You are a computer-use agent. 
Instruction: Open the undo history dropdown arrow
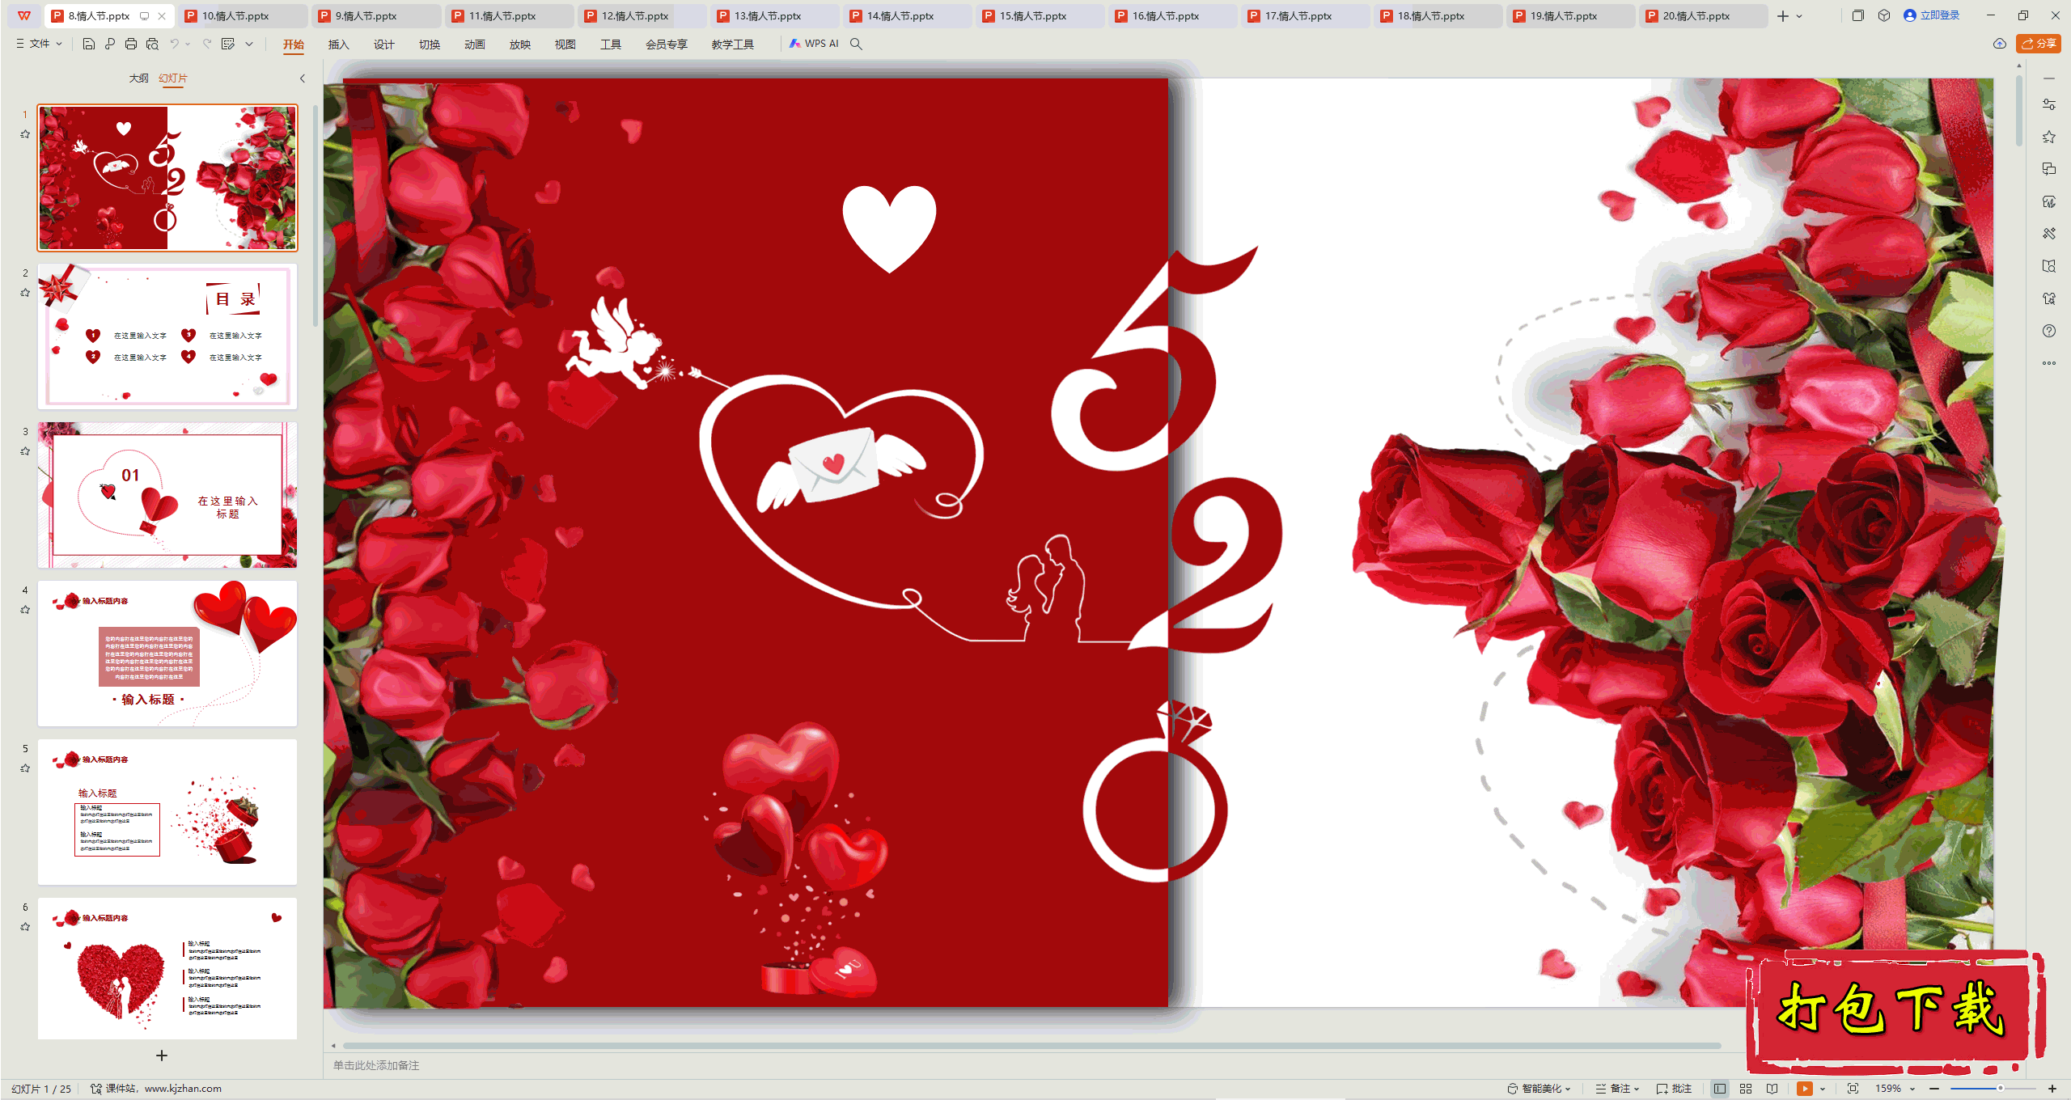(188, 44)
